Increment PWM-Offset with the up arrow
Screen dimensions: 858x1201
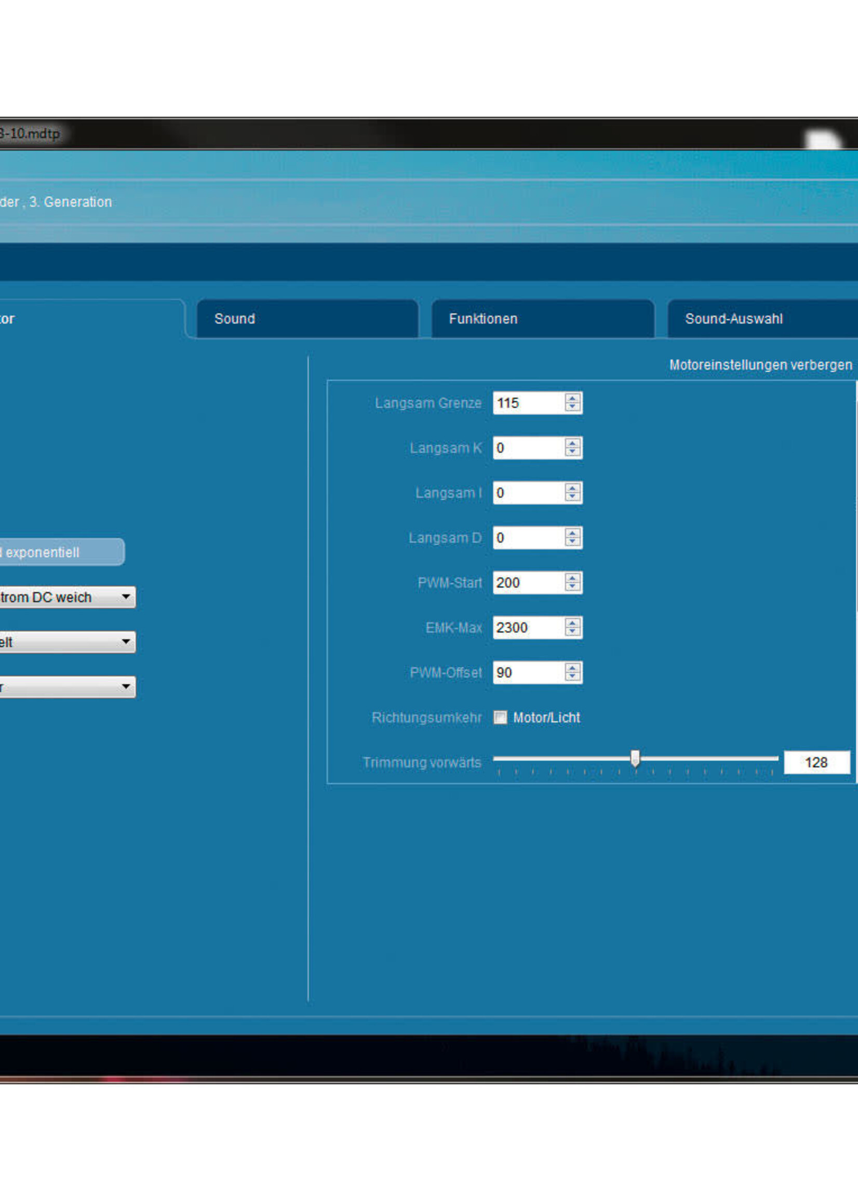click(x=572, y=667)
